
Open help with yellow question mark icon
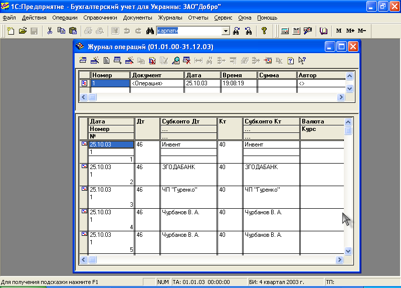pos(264,31)
